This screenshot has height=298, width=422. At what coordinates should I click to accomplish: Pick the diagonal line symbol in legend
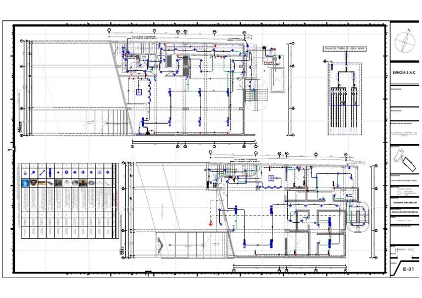point(42,173)
